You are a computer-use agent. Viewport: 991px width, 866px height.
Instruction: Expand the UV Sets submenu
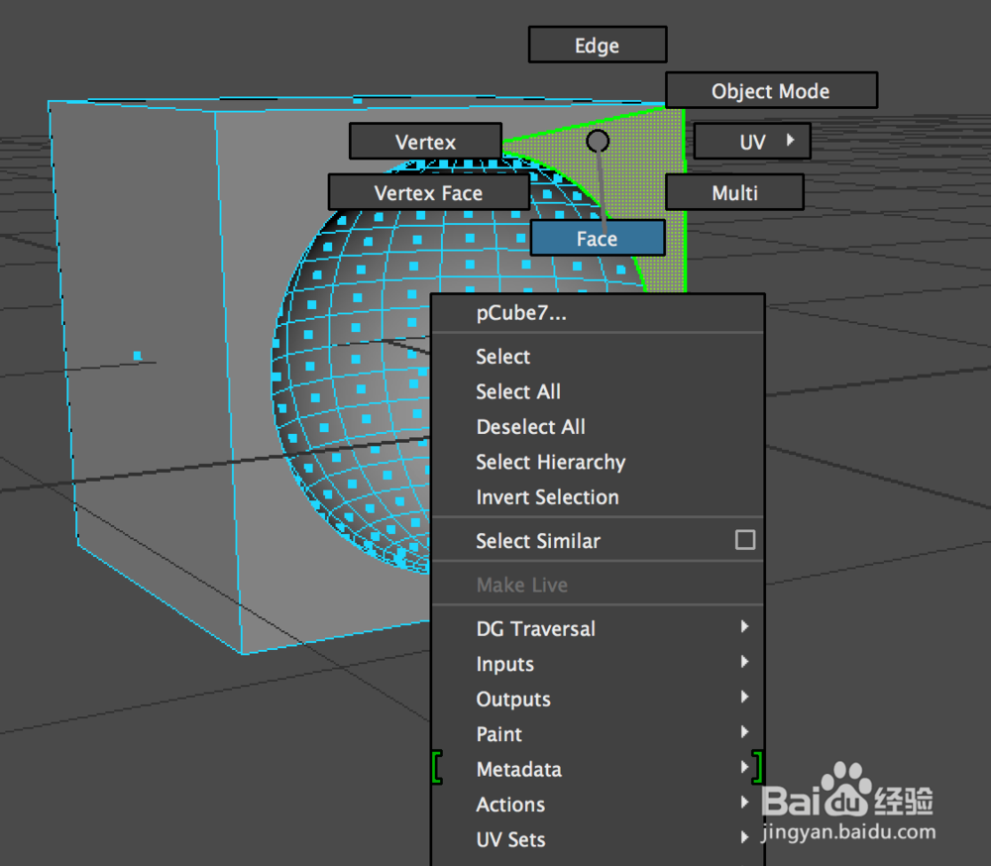[x=598, y=839]
